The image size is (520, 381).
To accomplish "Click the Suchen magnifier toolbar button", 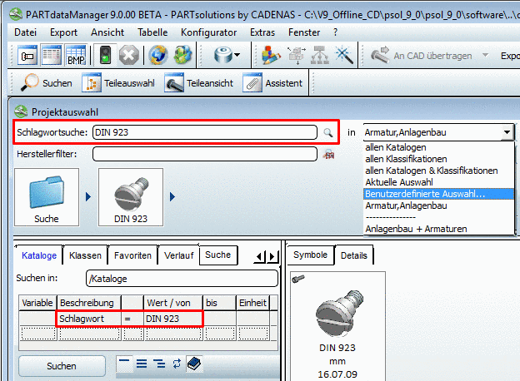I will (46, 82).
